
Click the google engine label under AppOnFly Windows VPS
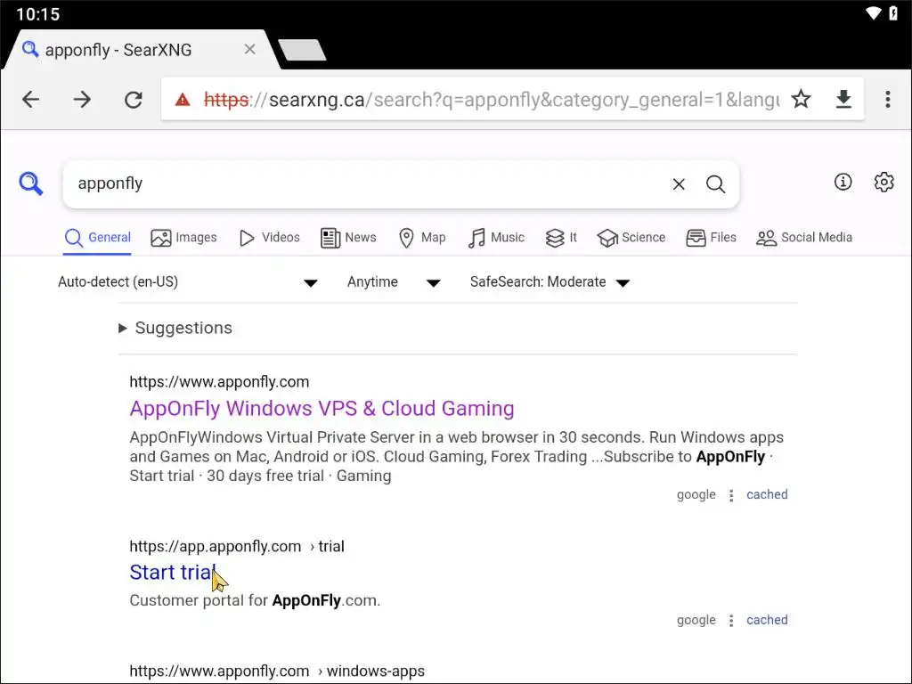pos(696,494)
